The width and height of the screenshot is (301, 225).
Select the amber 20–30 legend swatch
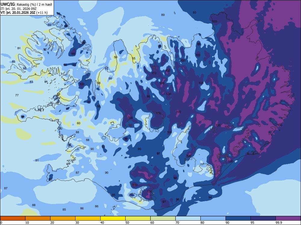click(63, 218)
